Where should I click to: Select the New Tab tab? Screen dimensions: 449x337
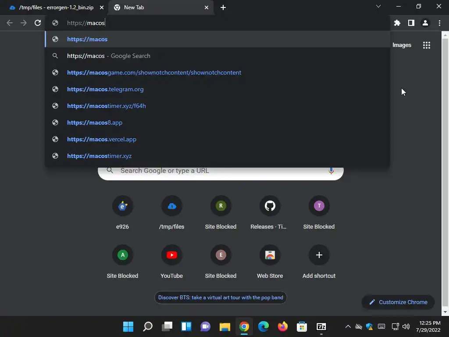click(160, 7)
